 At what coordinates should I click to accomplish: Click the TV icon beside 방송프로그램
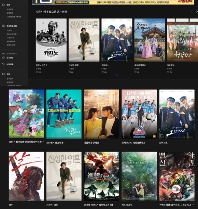pyautogui.click(x=3, y=26)
